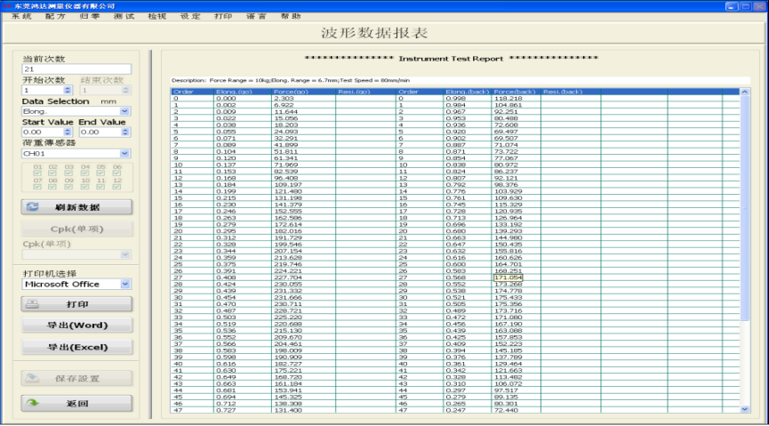Toggle channel 06 checkbox
The width and height of the screenshot is (769, 426).
(117, 173)
